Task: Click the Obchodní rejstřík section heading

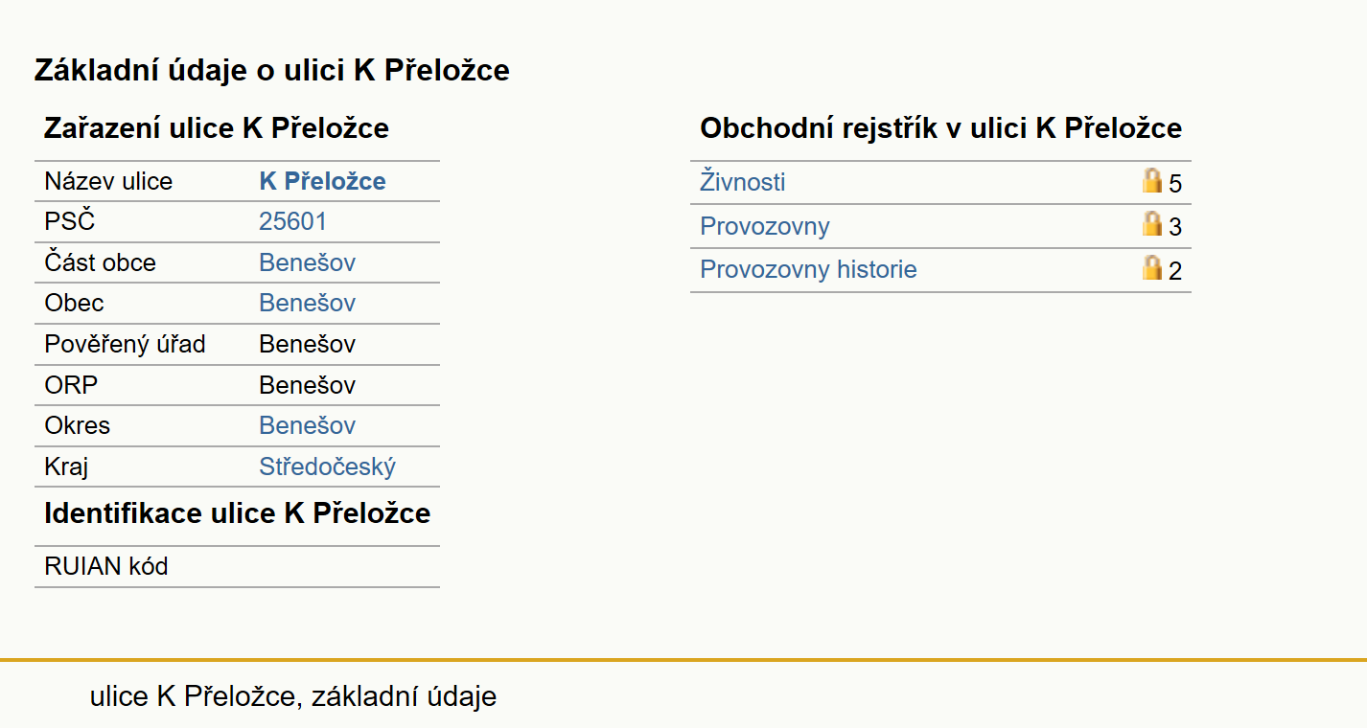Action: click(x=940, y=128)
